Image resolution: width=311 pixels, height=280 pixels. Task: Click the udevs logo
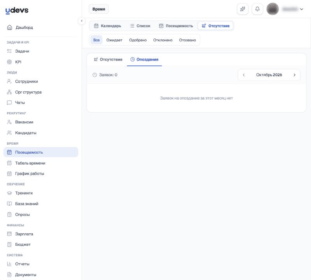coord(17,10)
